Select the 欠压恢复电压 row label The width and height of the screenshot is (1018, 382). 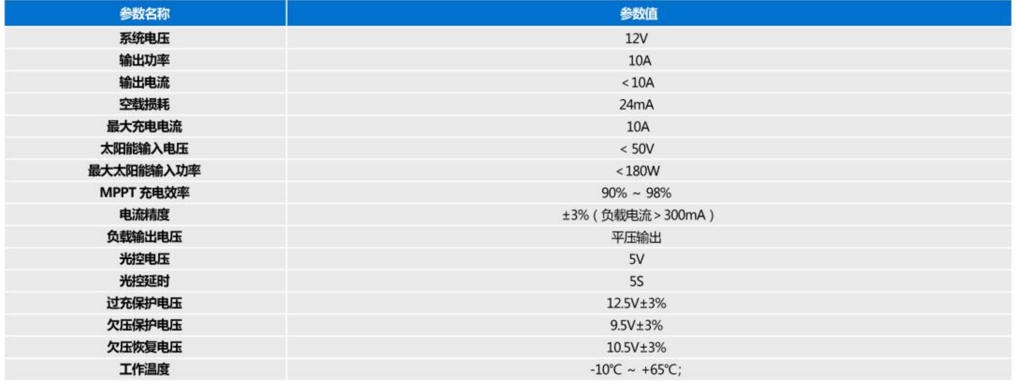pos(144,347)
